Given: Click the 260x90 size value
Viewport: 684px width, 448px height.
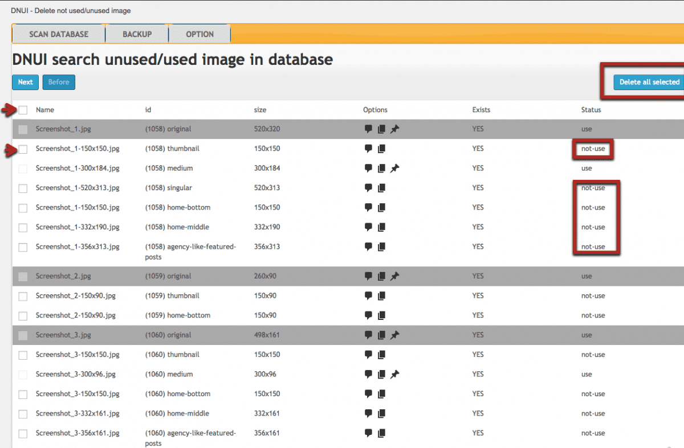Looking at the screenshot, I should coord(265,276).
